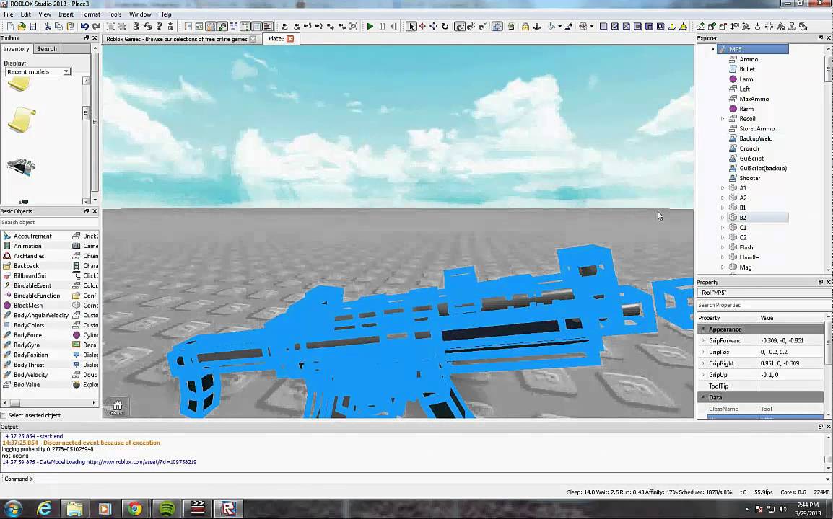Insert a BoolValue object
The width and height of the screenshot is (833, 519).
[27, 385]
